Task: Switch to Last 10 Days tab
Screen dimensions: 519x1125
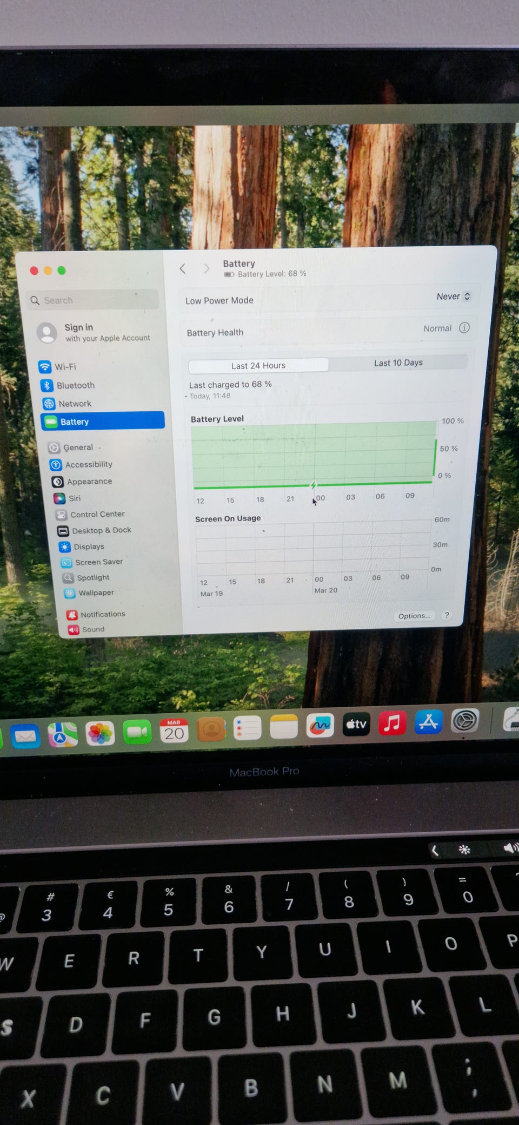Action: 398,363
